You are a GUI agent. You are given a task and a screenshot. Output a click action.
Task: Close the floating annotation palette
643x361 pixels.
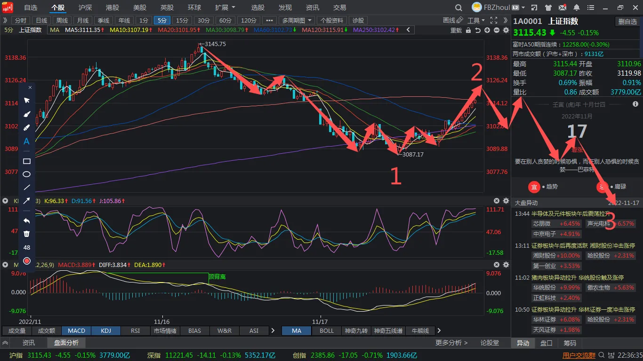tap(30, 87)
